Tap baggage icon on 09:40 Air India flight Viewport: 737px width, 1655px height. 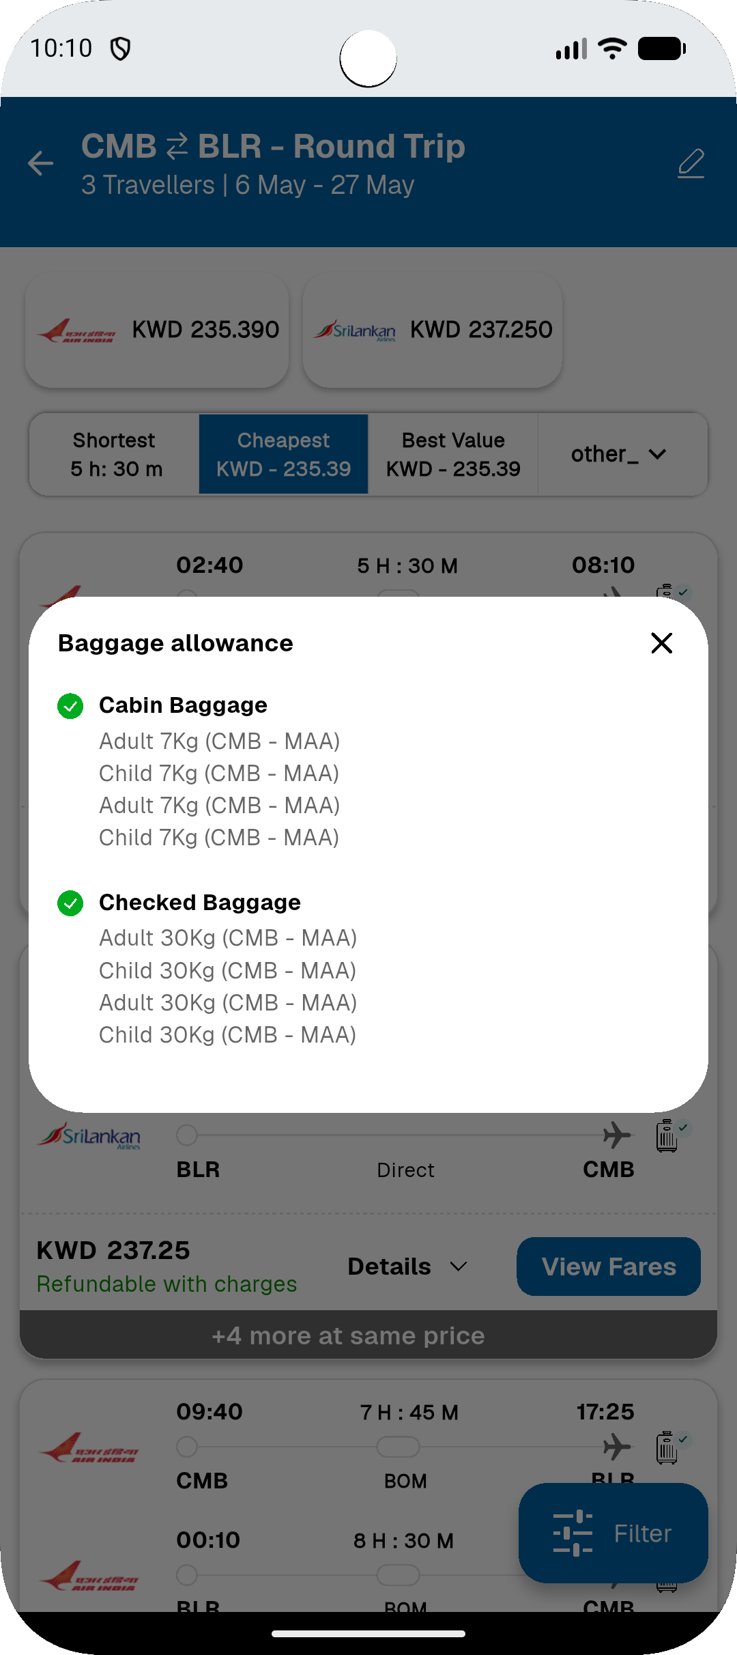coord(667,1447)
